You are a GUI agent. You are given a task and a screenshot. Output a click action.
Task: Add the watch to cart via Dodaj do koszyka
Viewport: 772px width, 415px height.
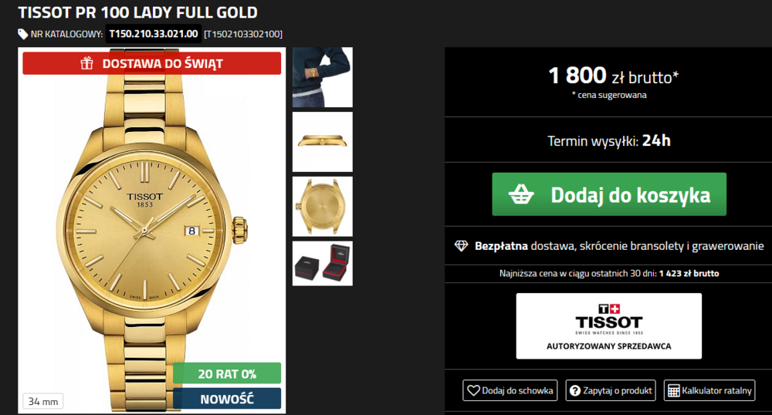pos(609,194)
